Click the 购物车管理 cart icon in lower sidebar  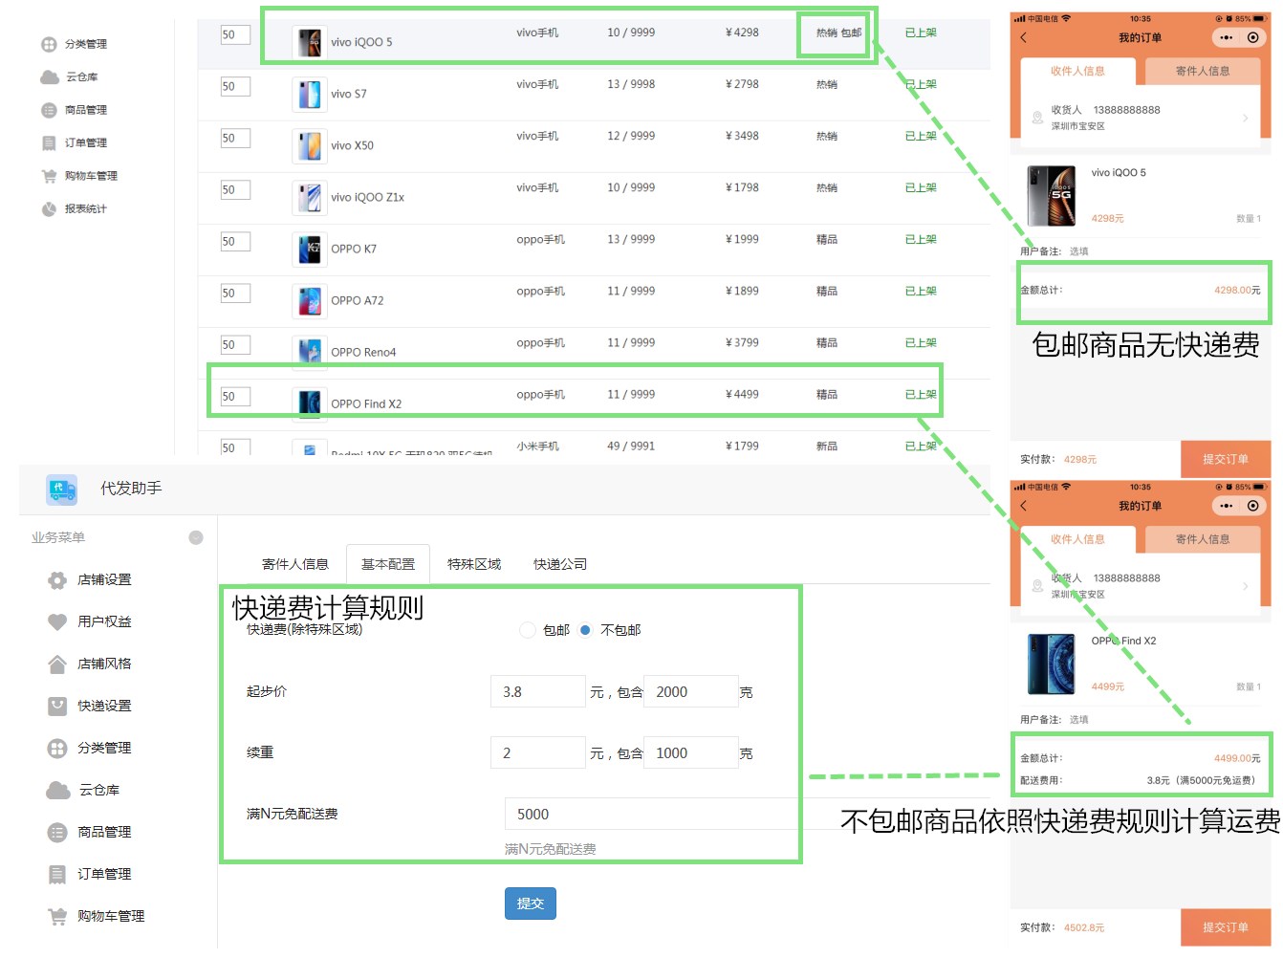point(57,917)
